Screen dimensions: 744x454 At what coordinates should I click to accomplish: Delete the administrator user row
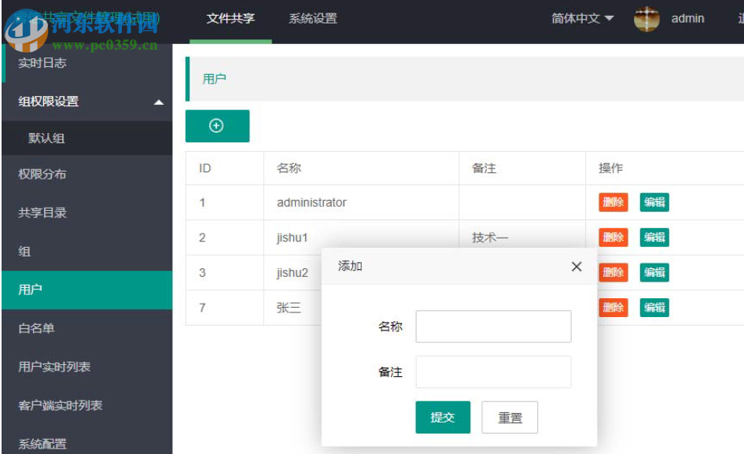point(612,202)
